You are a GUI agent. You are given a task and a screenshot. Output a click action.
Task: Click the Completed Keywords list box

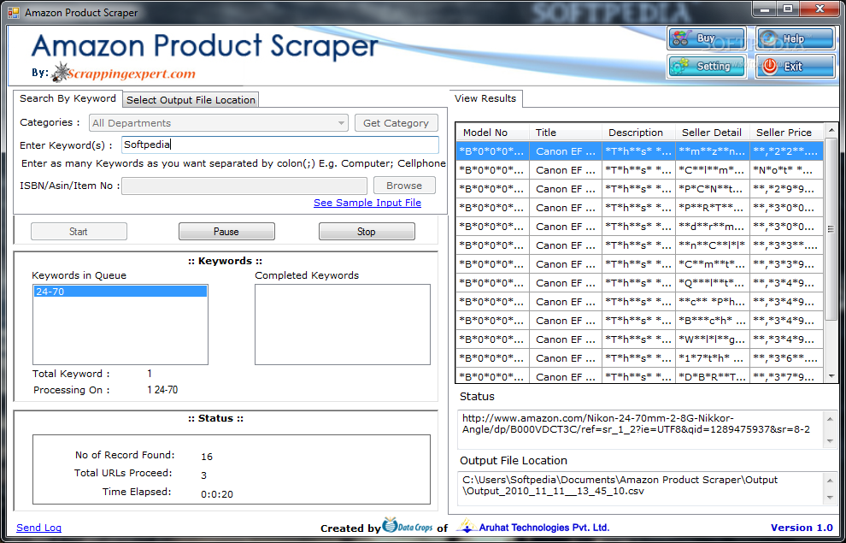(343, 324)
